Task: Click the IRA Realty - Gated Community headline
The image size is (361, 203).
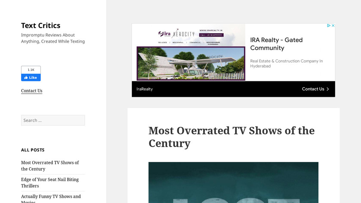Action: [x=276, y=44]
